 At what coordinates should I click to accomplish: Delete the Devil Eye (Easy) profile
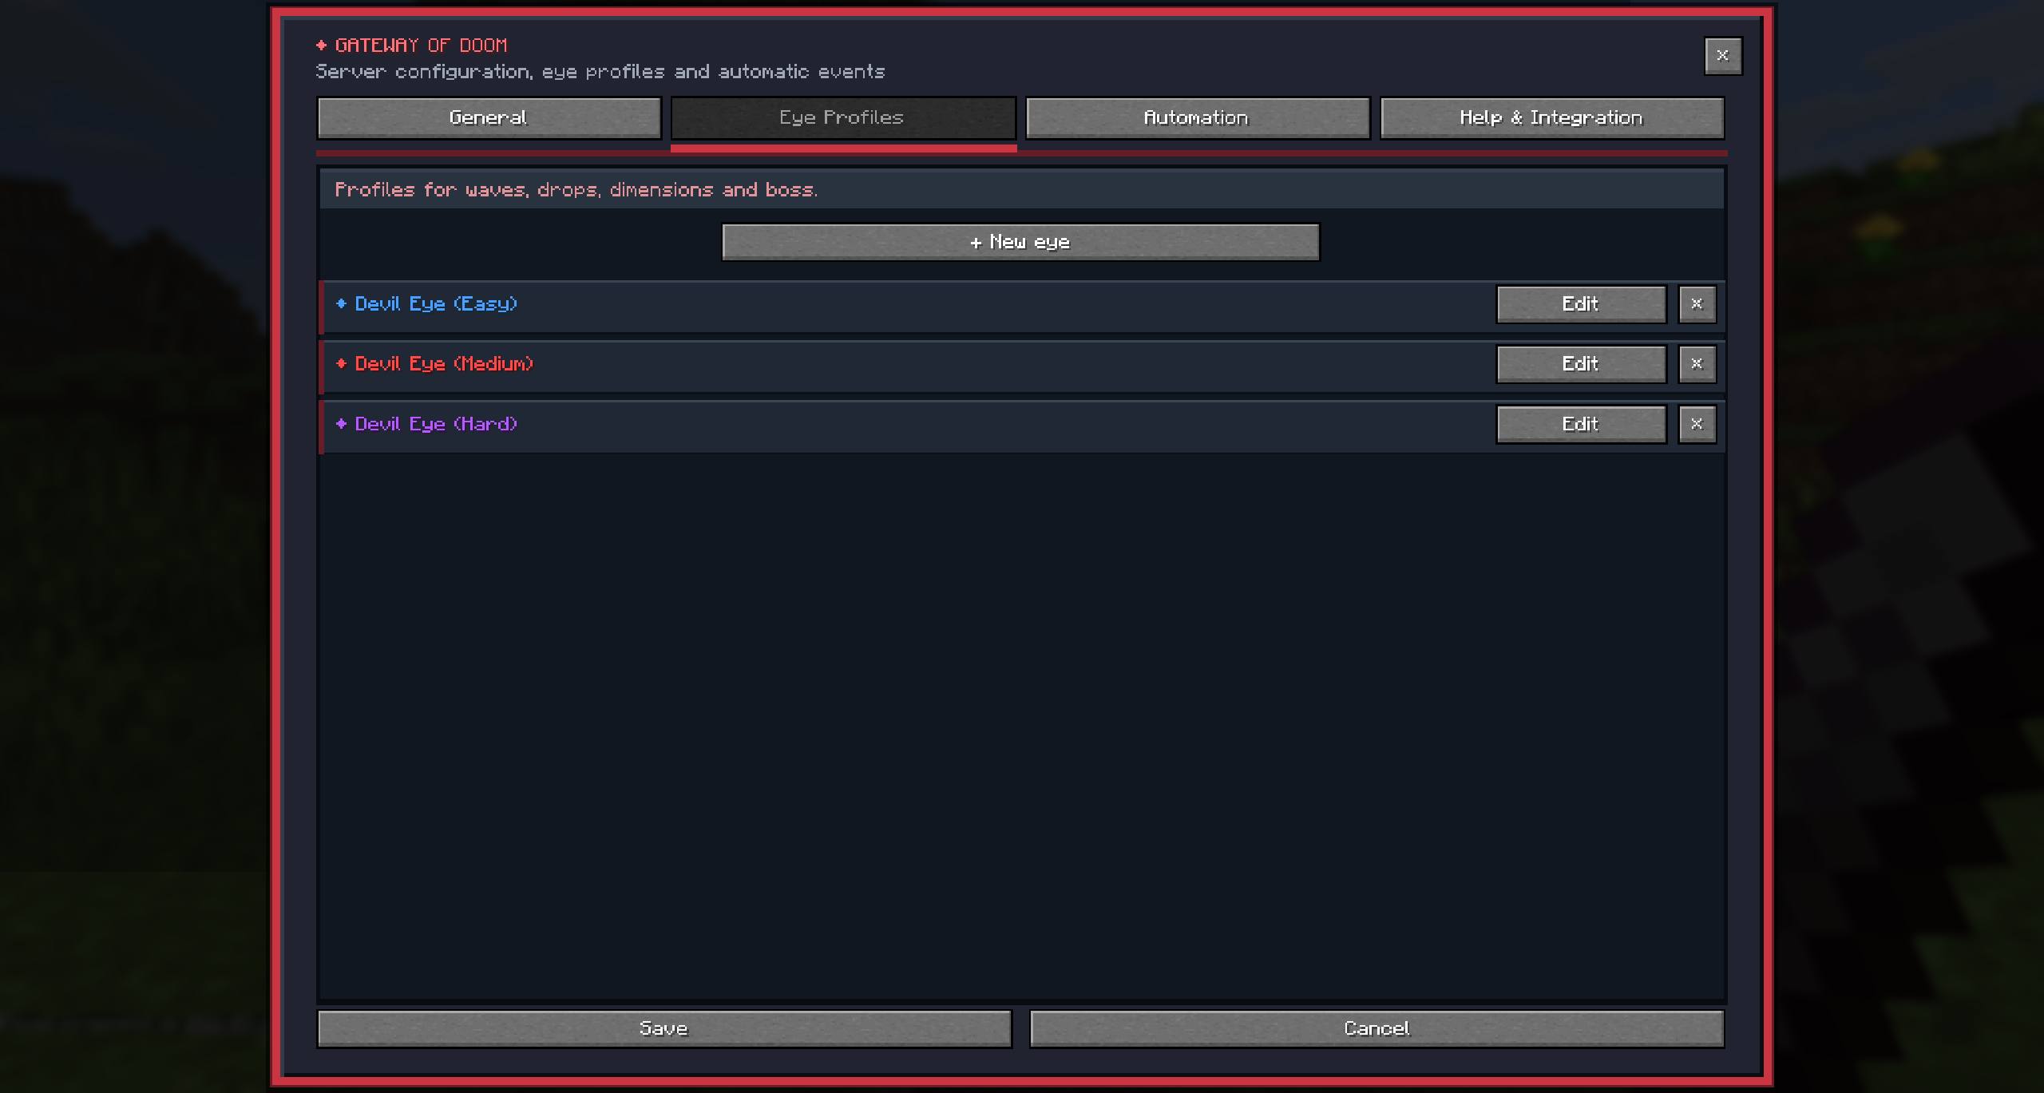(1697, 304)
